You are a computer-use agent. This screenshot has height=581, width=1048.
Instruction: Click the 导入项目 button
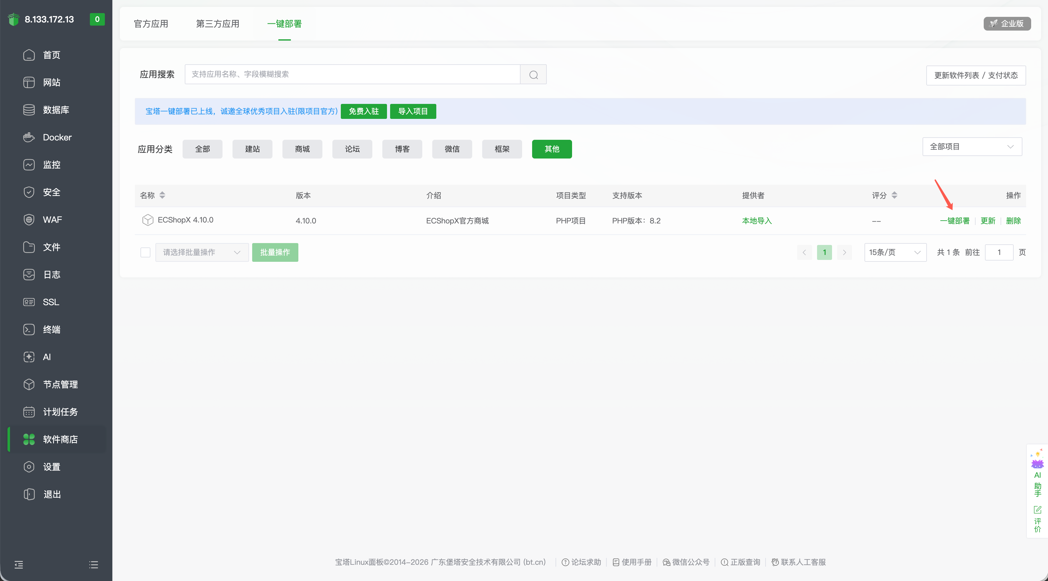413,111
